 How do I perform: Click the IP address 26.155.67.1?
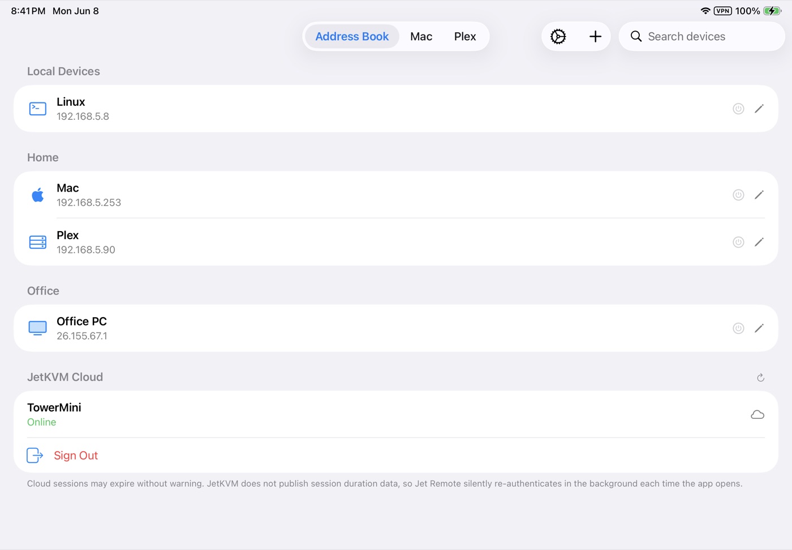point(82,336)
